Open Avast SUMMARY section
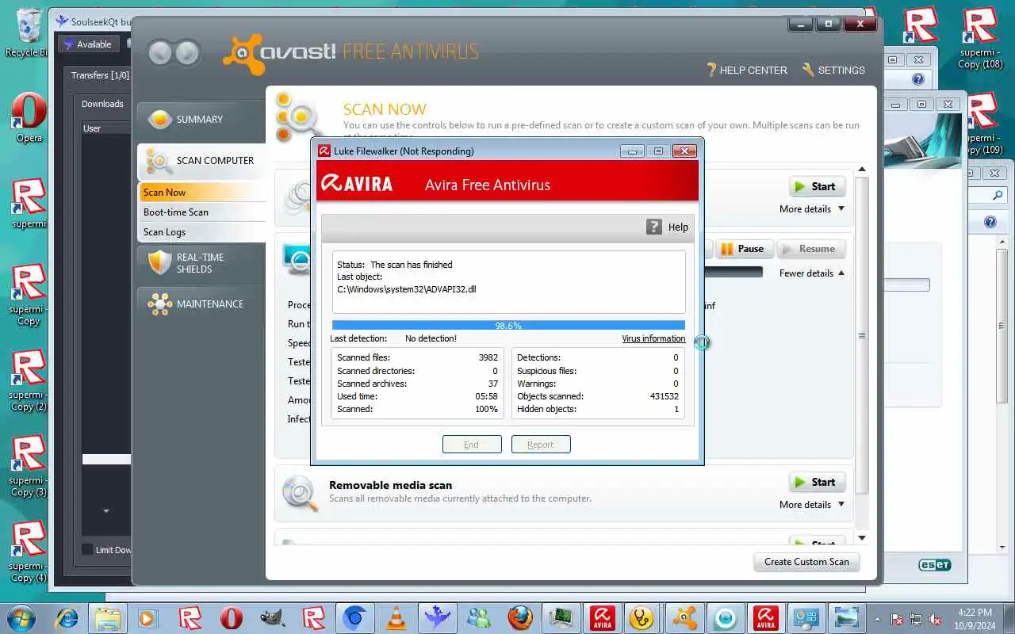This screenshot has height=634, width=1015. [x=201, y=119]
